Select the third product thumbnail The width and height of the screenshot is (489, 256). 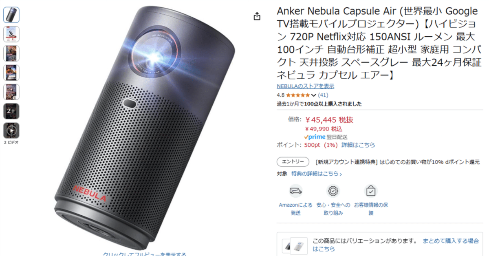tap(11, 53)
